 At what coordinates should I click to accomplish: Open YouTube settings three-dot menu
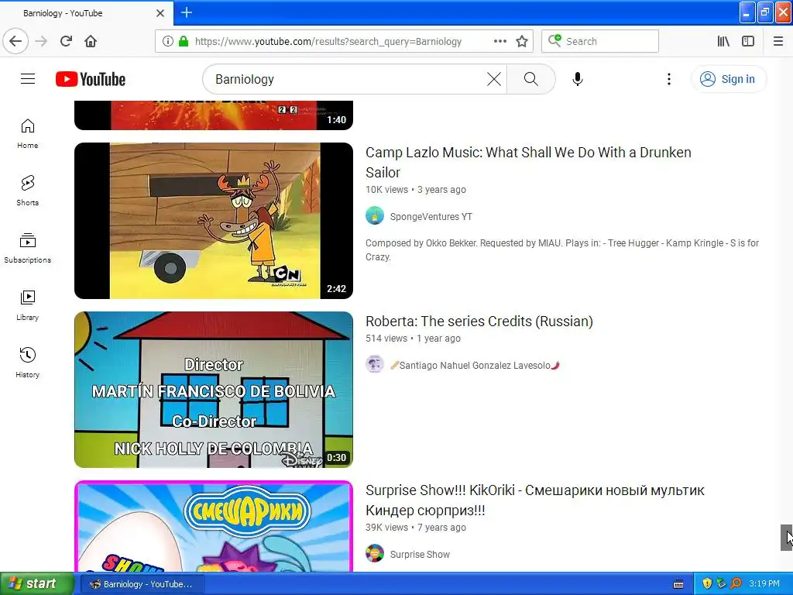(668, 79)
